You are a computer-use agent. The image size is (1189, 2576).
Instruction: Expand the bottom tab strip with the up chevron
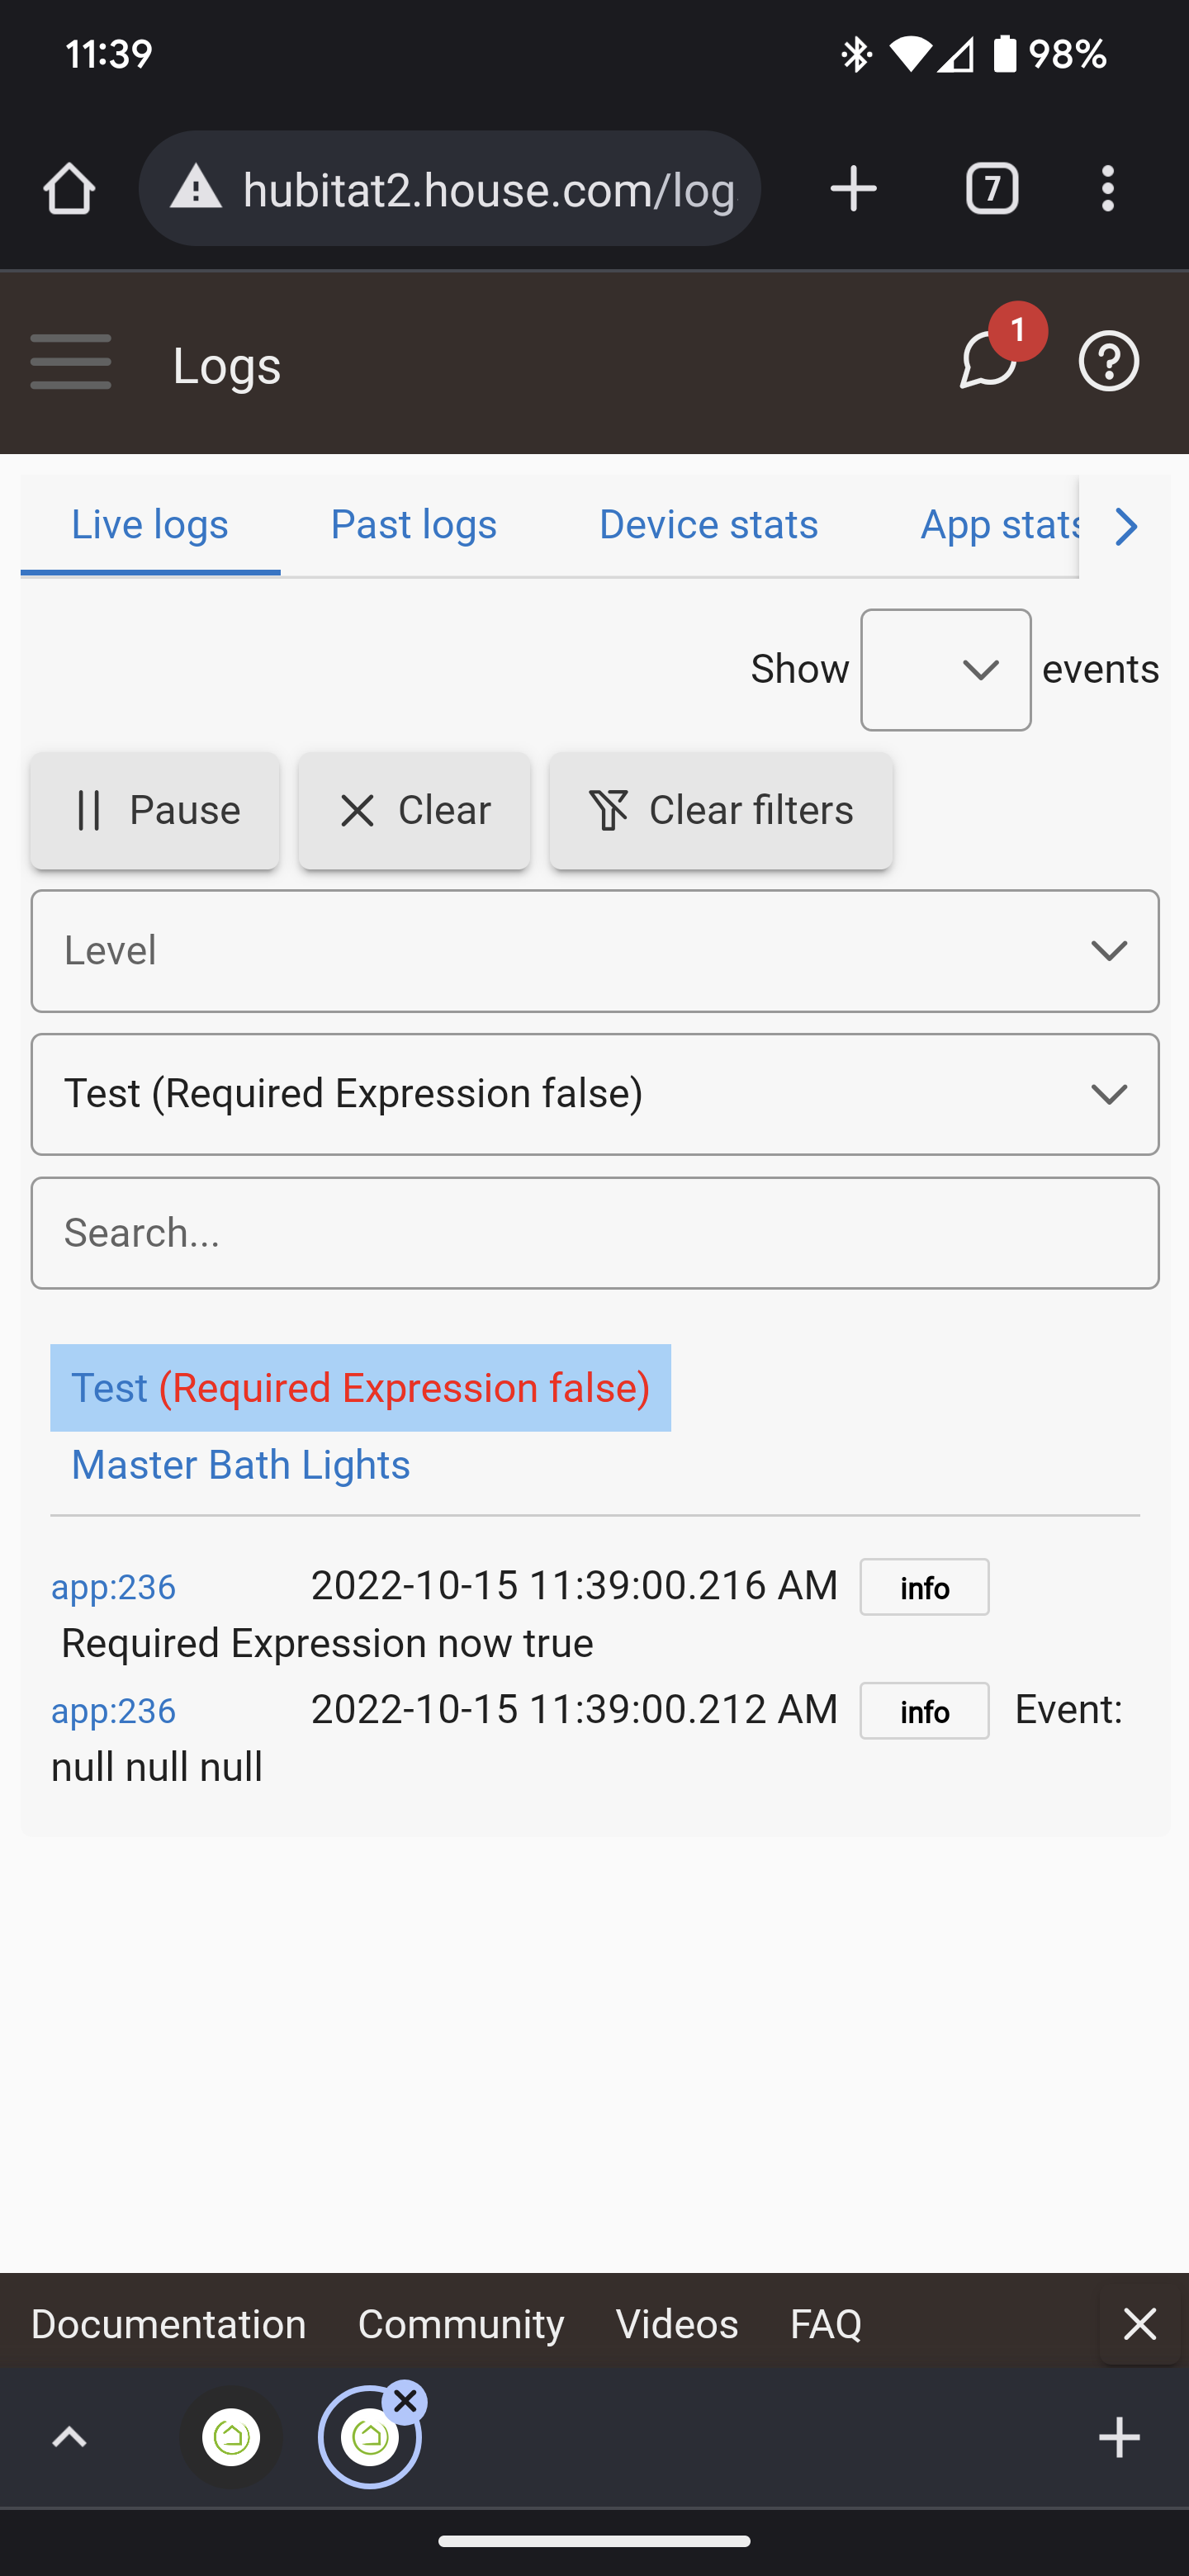pos(69,2437)
